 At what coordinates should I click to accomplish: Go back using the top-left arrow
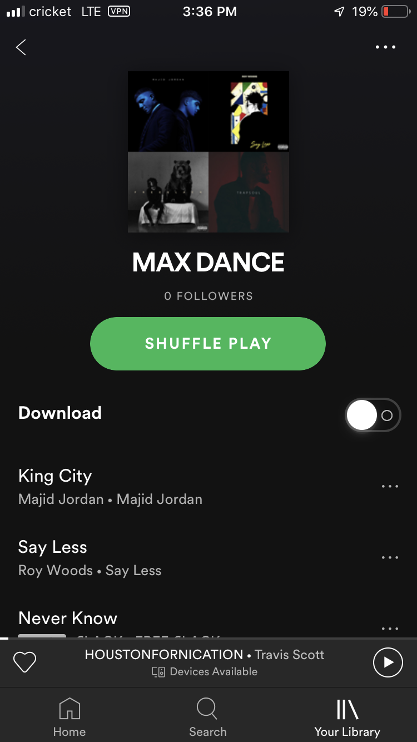pos(21,47)
